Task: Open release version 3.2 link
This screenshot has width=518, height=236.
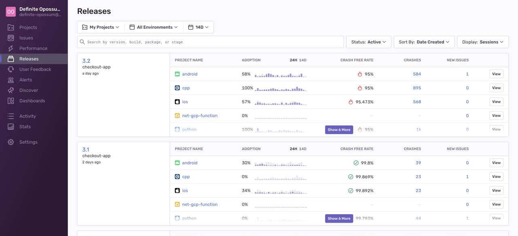Action: 86,61
